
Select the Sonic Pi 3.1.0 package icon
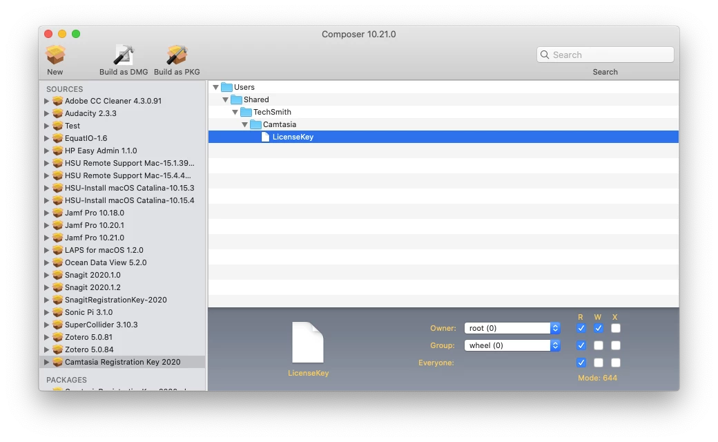(x=57, y=312)
